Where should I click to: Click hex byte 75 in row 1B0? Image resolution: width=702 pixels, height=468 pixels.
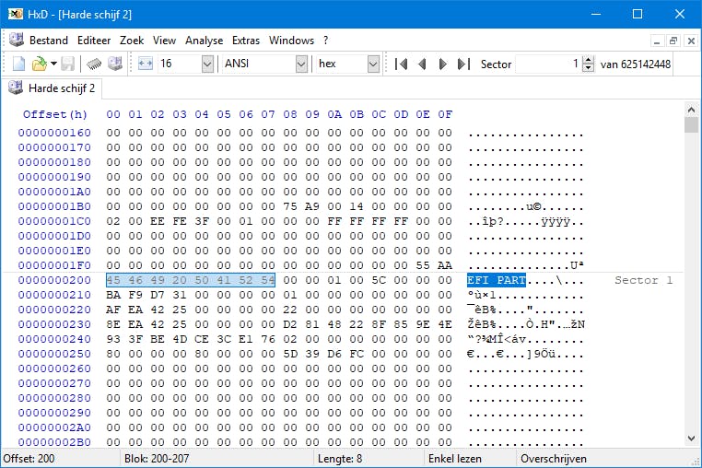coord(290,206)
